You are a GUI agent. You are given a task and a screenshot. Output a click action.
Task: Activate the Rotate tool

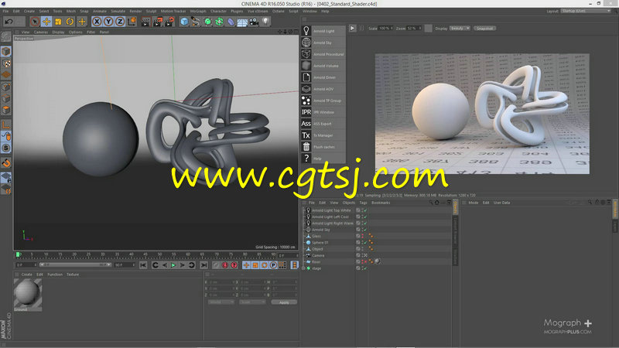70,22
